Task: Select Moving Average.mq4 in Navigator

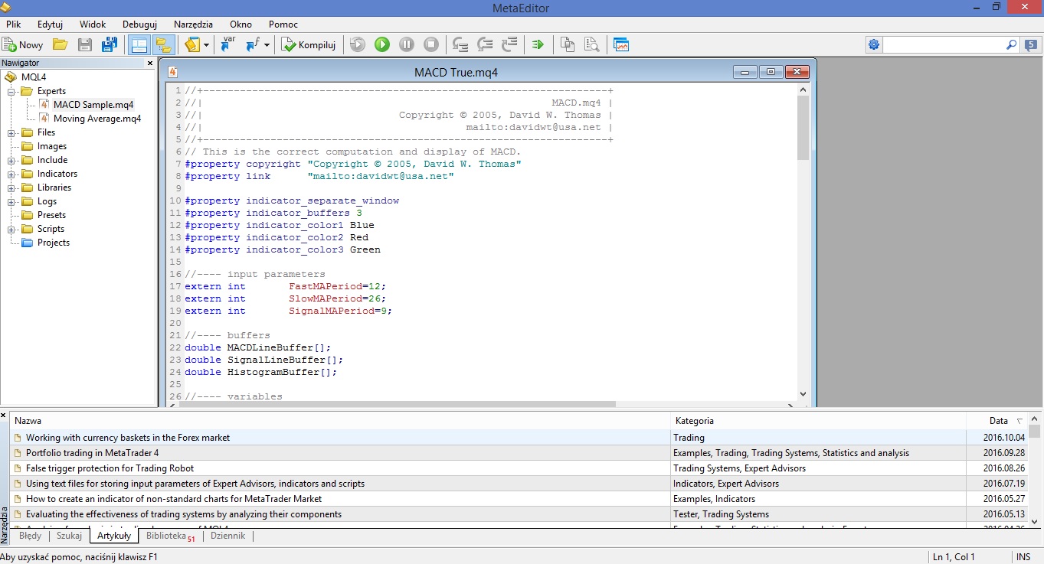Action: point(97,119)
